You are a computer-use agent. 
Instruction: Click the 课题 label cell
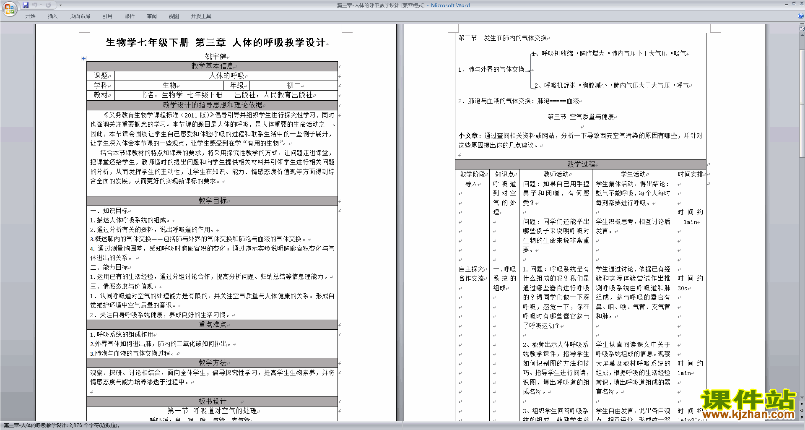pos(101,76)
